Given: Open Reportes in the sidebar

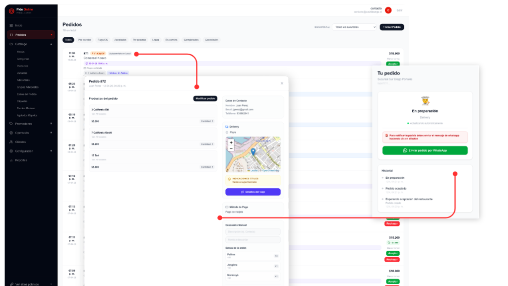Looking at the screenshot, I should click(x=21, y=160).
